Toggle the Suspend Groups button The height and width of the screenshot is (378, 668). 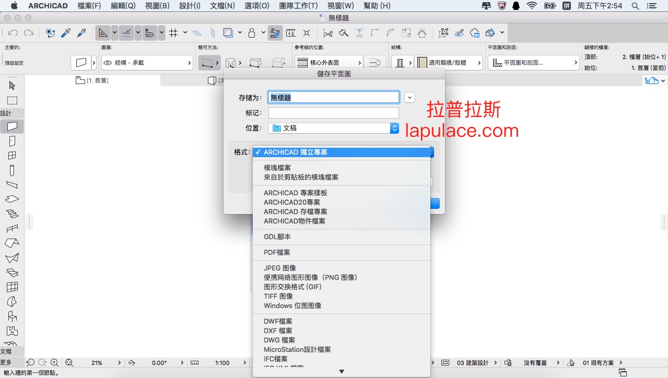[275, 33]
